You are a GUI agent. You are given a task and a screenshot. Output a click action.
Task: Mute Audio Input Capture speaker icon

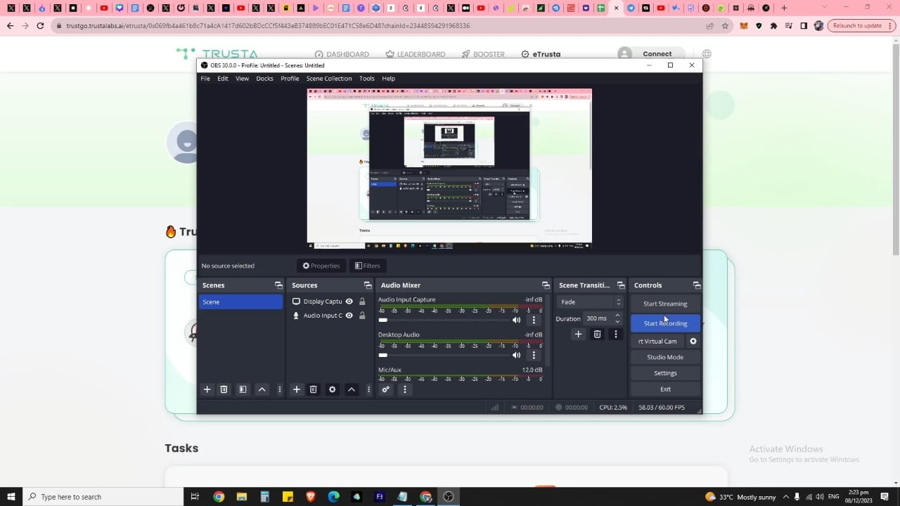click(517, 320)
